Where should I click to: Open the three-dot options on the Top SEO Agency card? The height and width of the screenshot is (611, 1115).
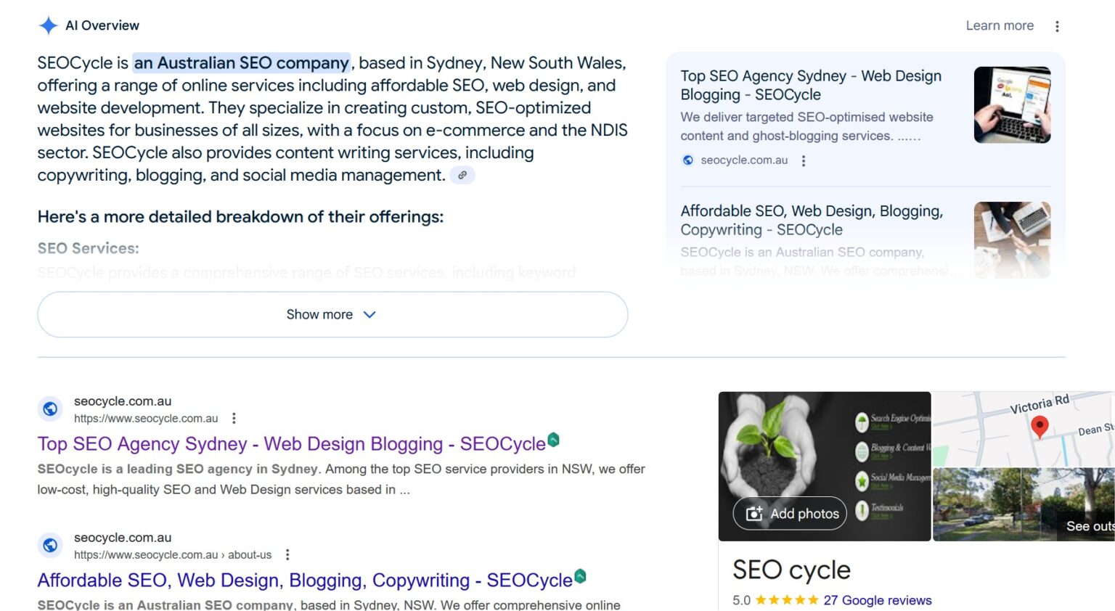point(803,161)
